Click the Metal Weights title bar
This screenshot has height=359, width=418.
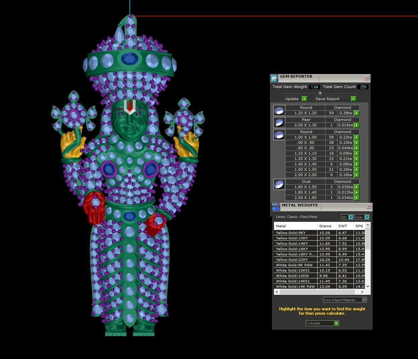point(322,206)
